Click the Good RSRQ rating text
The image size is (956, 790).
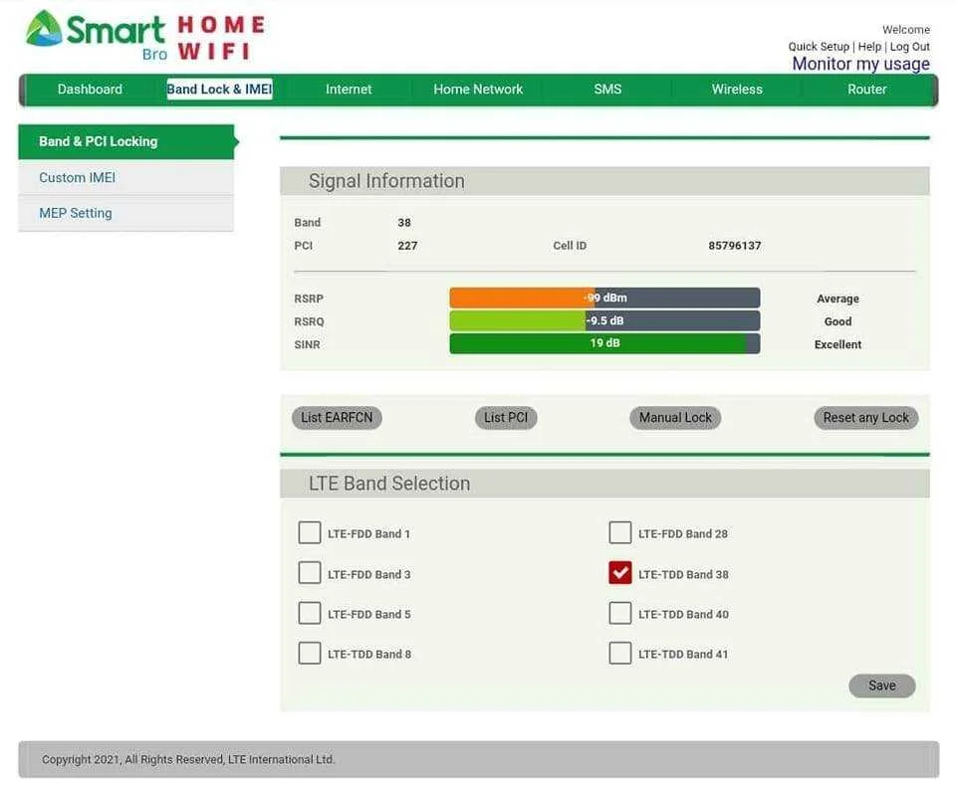(x=837, y=321)
